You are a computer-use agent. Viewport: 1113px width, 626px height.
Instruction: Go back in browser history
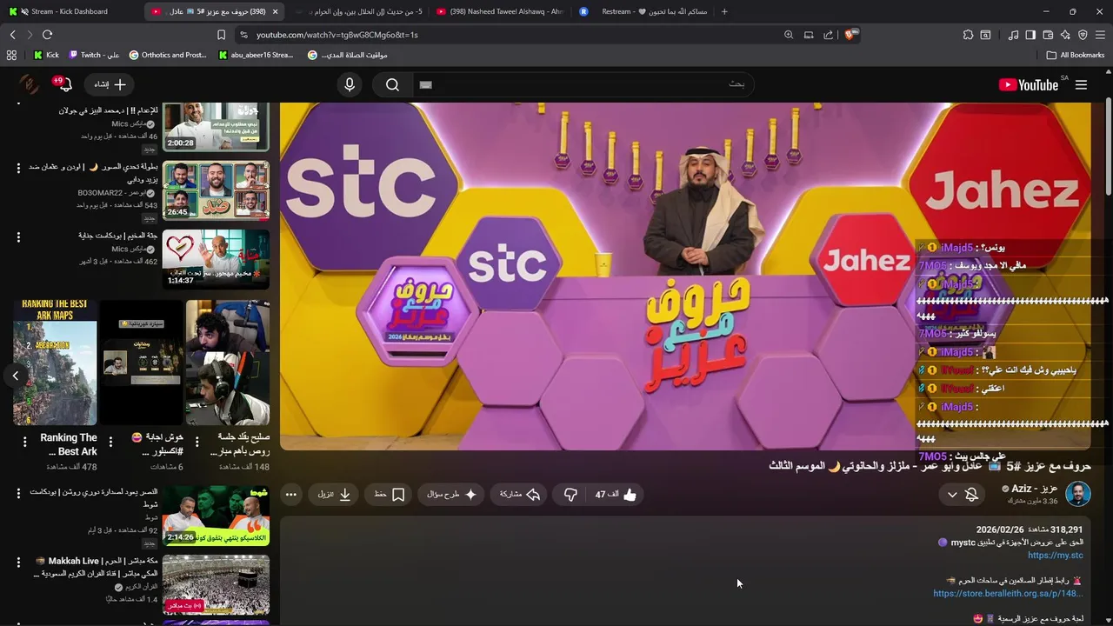pos(12,35)
